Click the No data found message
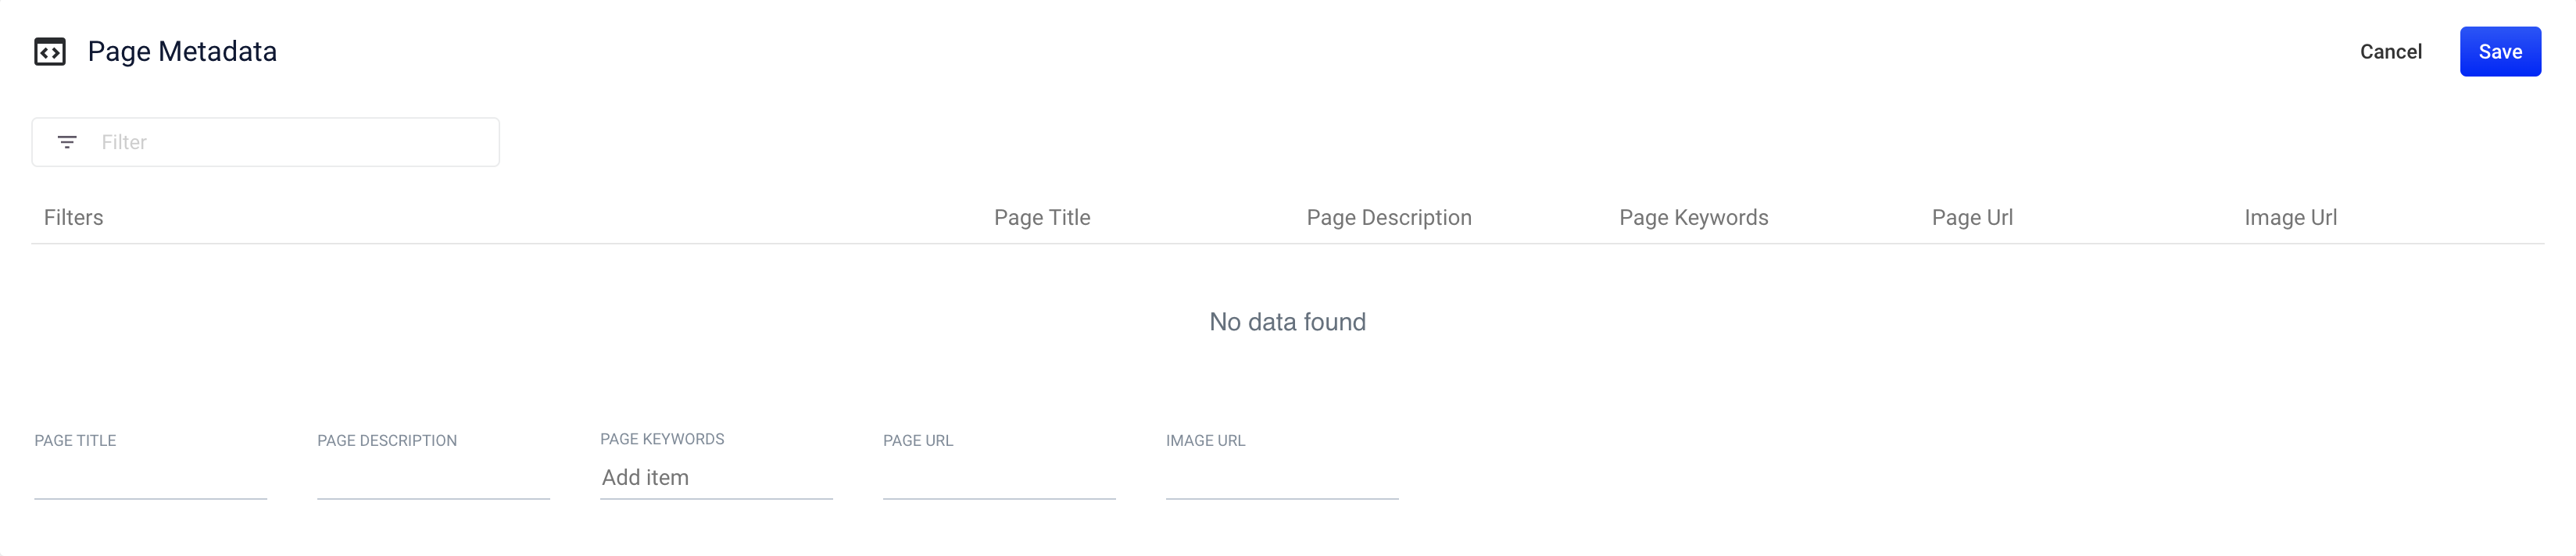 pos(1287,321)
